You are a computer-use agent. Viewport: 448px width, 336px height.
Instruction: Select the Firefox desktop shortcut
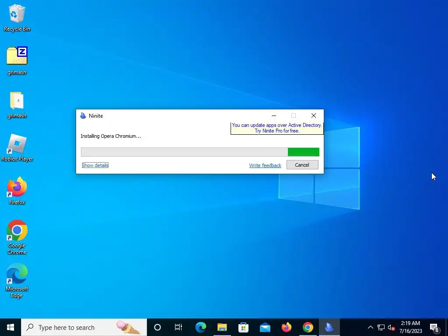pyautogui.click(x=17, y=191)
